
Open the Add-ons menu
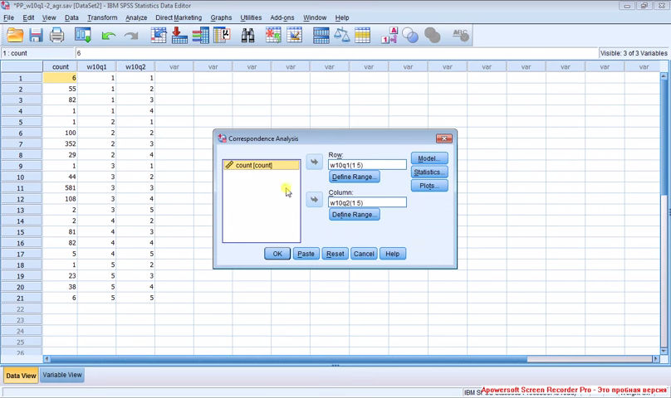click(282, 17)
